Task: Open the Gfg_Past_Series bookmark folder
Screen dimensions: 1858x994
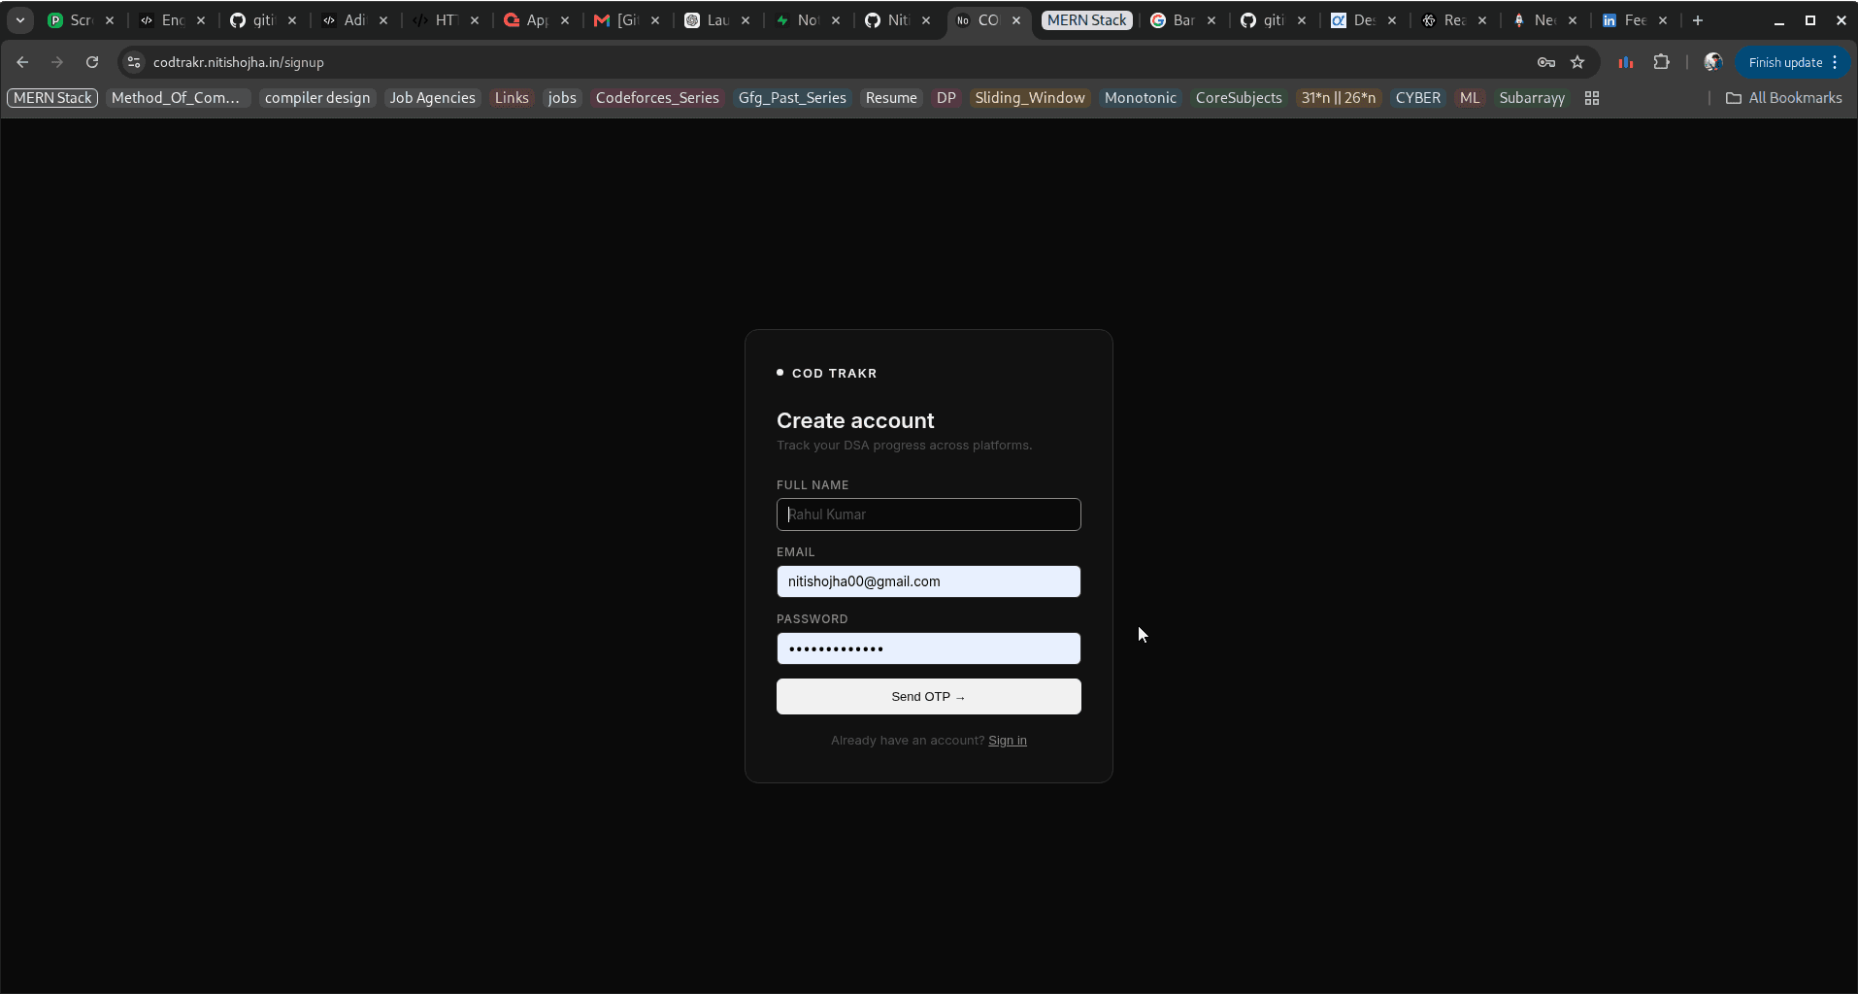Action: click(792, 98)
